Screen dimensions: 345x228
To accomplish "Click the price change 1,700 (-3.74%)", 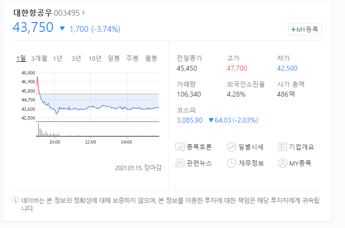I will coord(95,29).
